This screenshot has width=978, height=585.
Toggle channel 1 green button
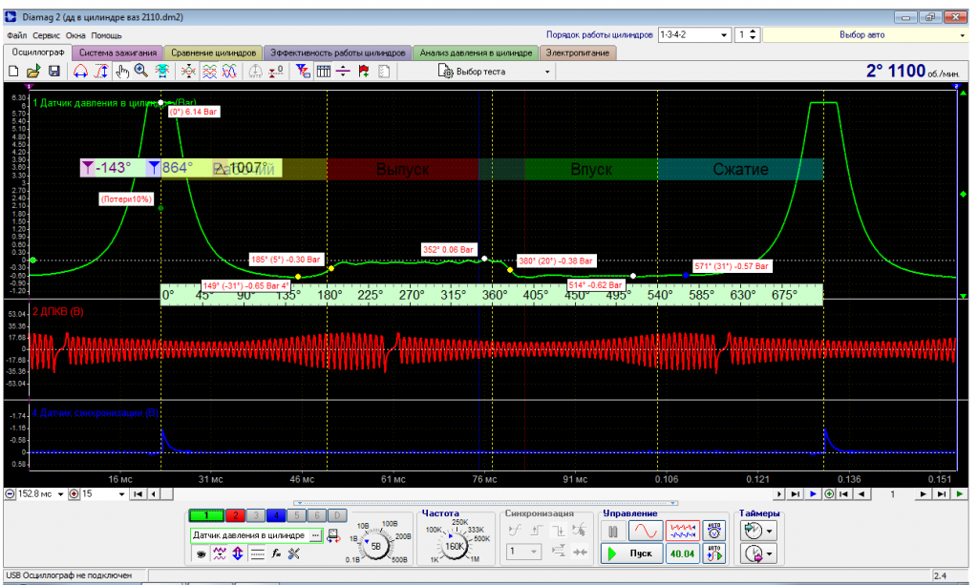coord(206,515)
